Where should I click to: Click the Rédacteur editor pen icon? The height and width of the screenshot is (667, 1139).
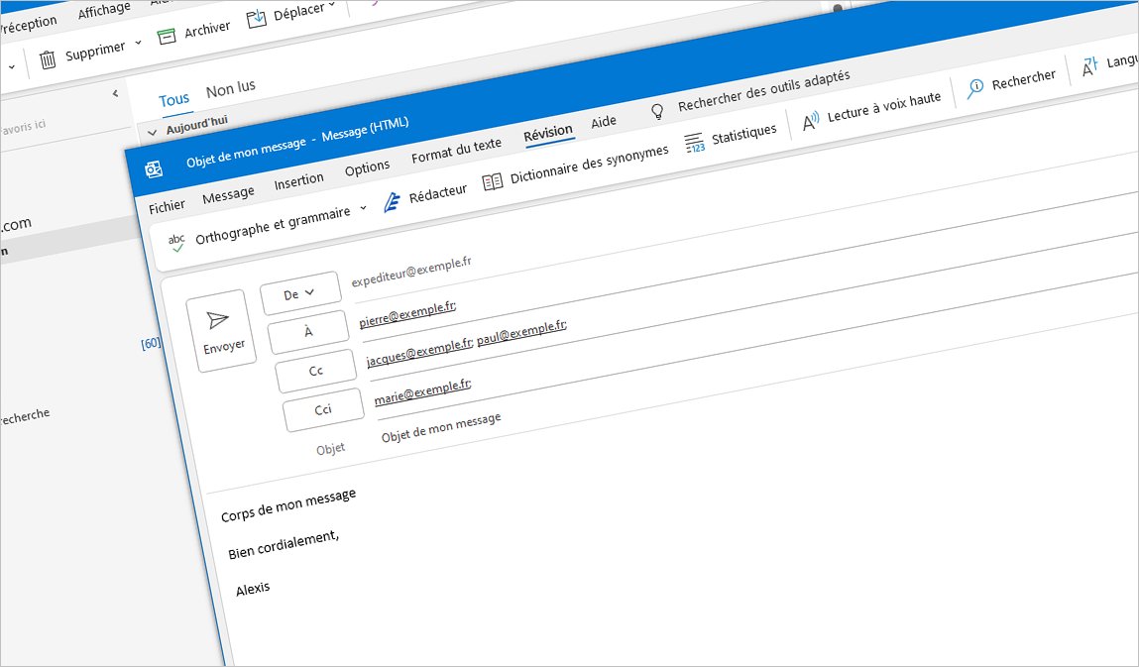pyautogui.click(x=392, y=202)
